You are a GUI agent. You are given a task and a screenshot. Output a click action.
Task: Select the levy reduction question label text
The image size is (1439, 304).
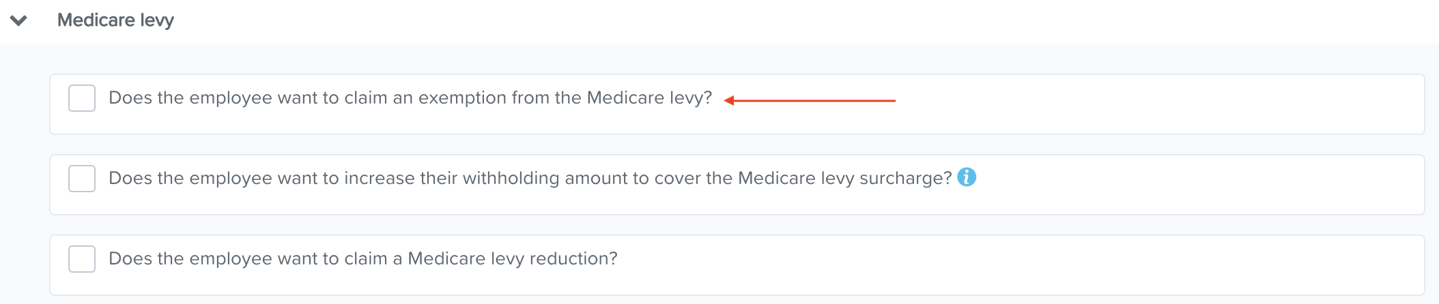[x=363, y=259]
